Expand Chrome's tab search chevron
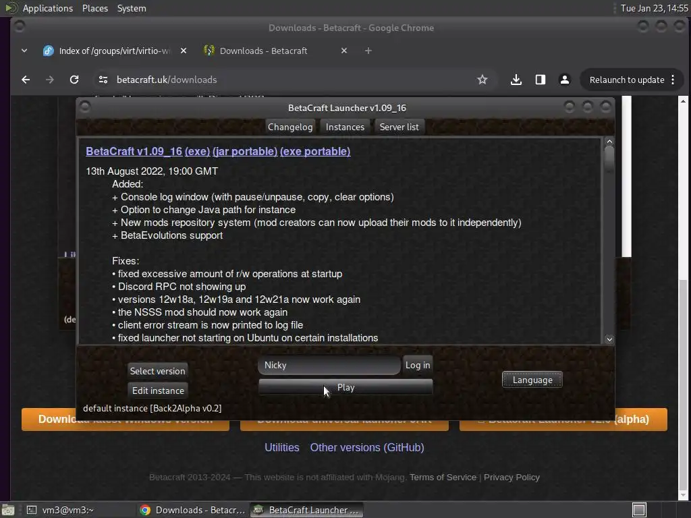This screenshot has width=691, height=518. point(24,51)
